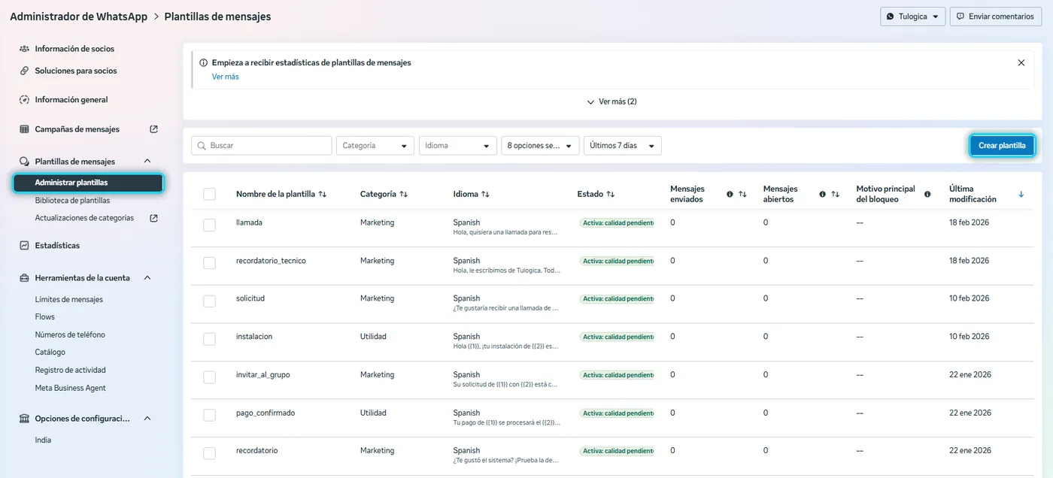1053x478 pixels.
Task: Mark the checkbox for the instalacion template
Action: [x=209, y=339]
